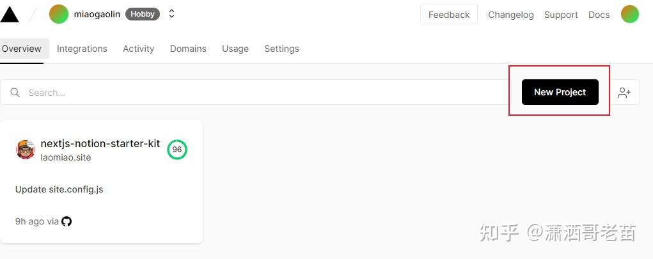Open the Settings tab

pyautogui.click(x=281, y=49)
